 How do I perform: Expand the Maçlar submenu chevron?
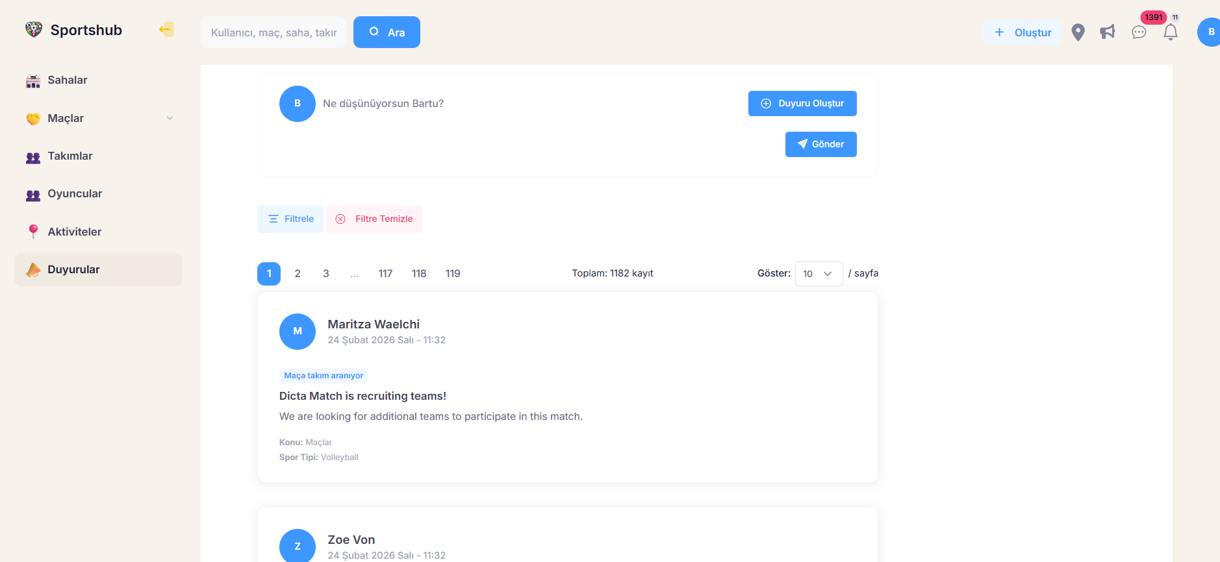coord(170,118)
